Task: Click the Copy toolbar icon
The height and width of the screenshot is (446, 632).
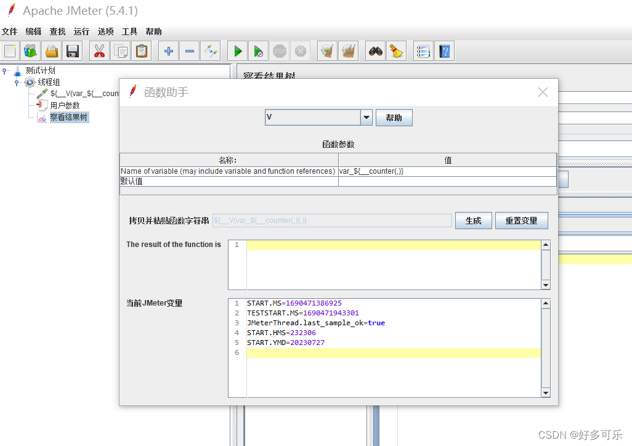Action: point(121,51)
